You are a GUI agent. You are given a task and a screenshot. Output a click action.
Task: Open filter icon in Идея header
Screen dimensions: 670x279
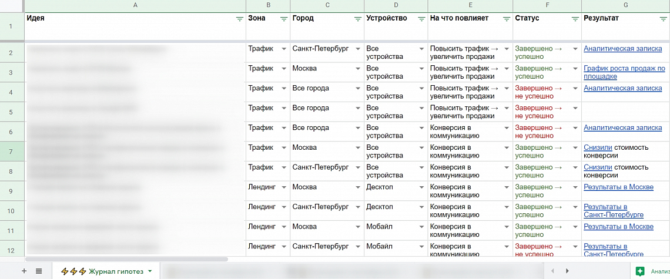(x=240, y=19)
